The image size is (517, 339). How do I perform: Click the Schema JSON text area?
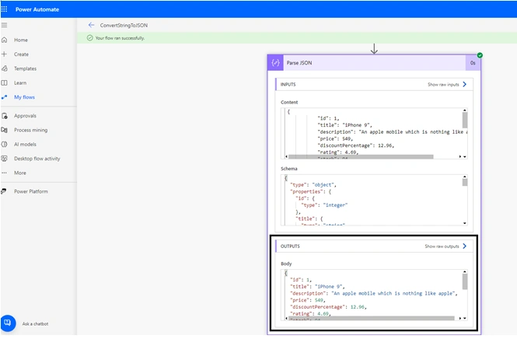click(x=374, y=200)
